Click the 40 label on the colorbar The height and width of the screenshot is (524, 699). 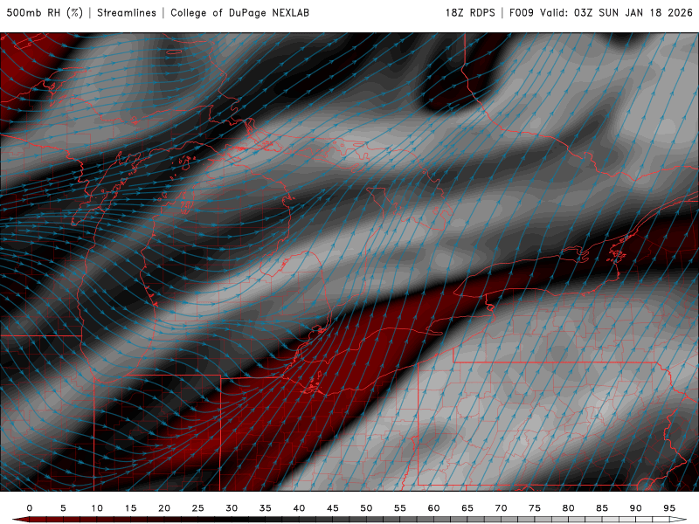pyautogui.click(x=299, y=508)
